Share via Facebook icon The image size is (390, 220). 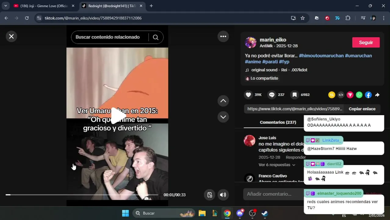coord(368,95)
